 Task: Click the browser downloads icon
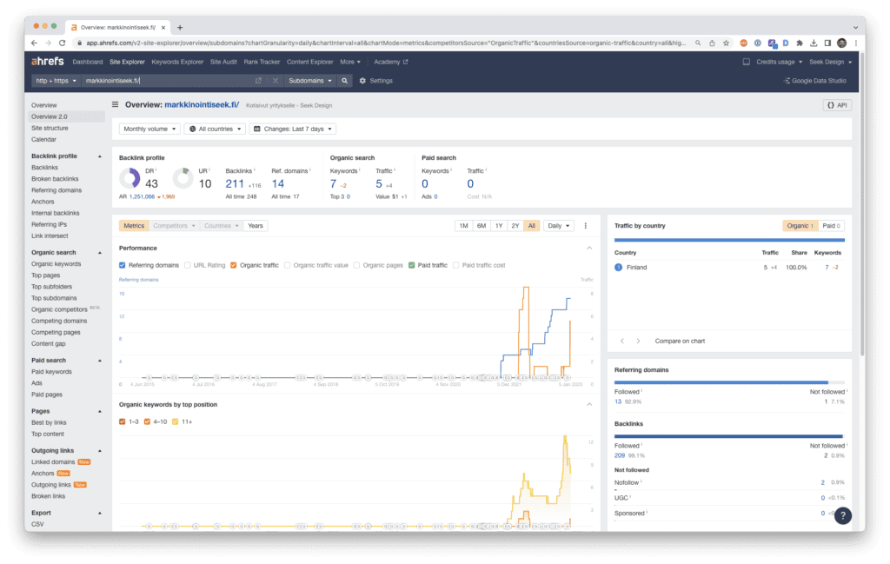(814, 43)
